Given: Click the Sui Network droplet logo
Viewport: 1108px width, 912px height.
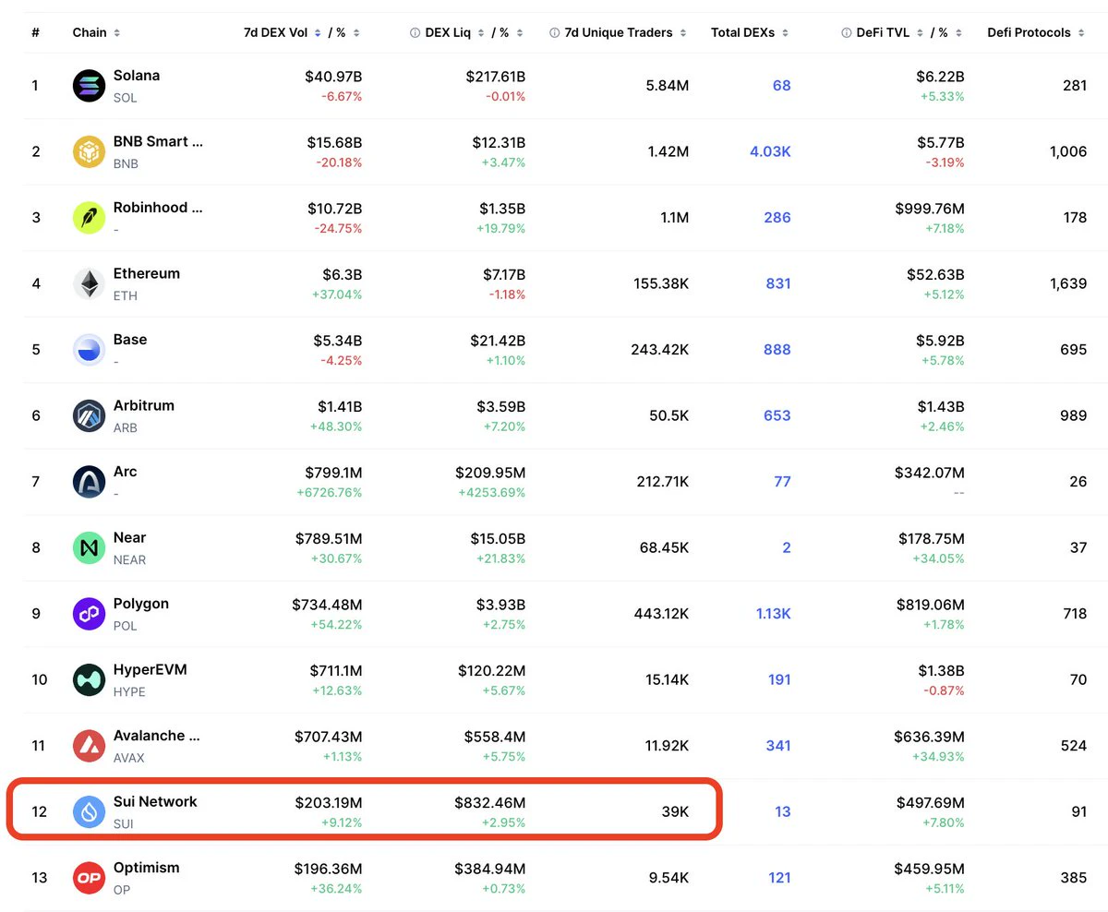Looking at the screenshot, I should click(x=89, y=811).
